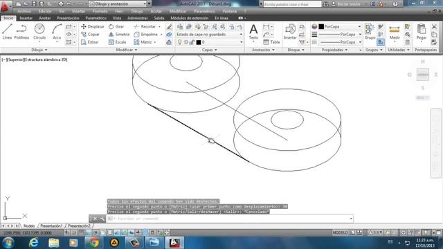
Task: Click the Grupo tool
Action: [370, 32]
